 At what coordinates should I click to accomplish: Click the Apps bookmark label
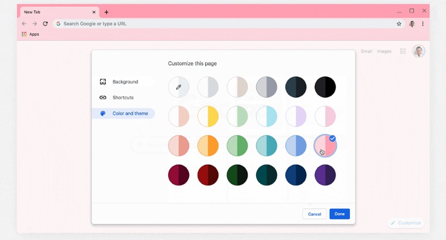(x=34, y=34)
